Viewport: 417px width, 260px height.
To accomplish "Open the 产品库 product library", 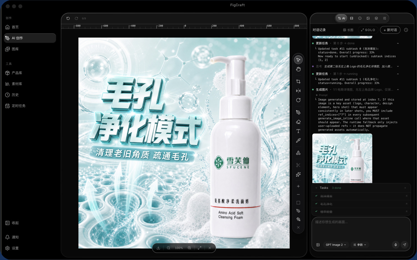I will point(30,73).
